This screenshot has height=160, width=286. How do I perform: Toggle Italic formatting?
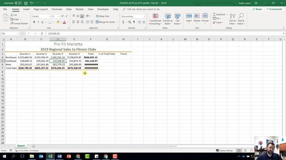coord(38,22)
